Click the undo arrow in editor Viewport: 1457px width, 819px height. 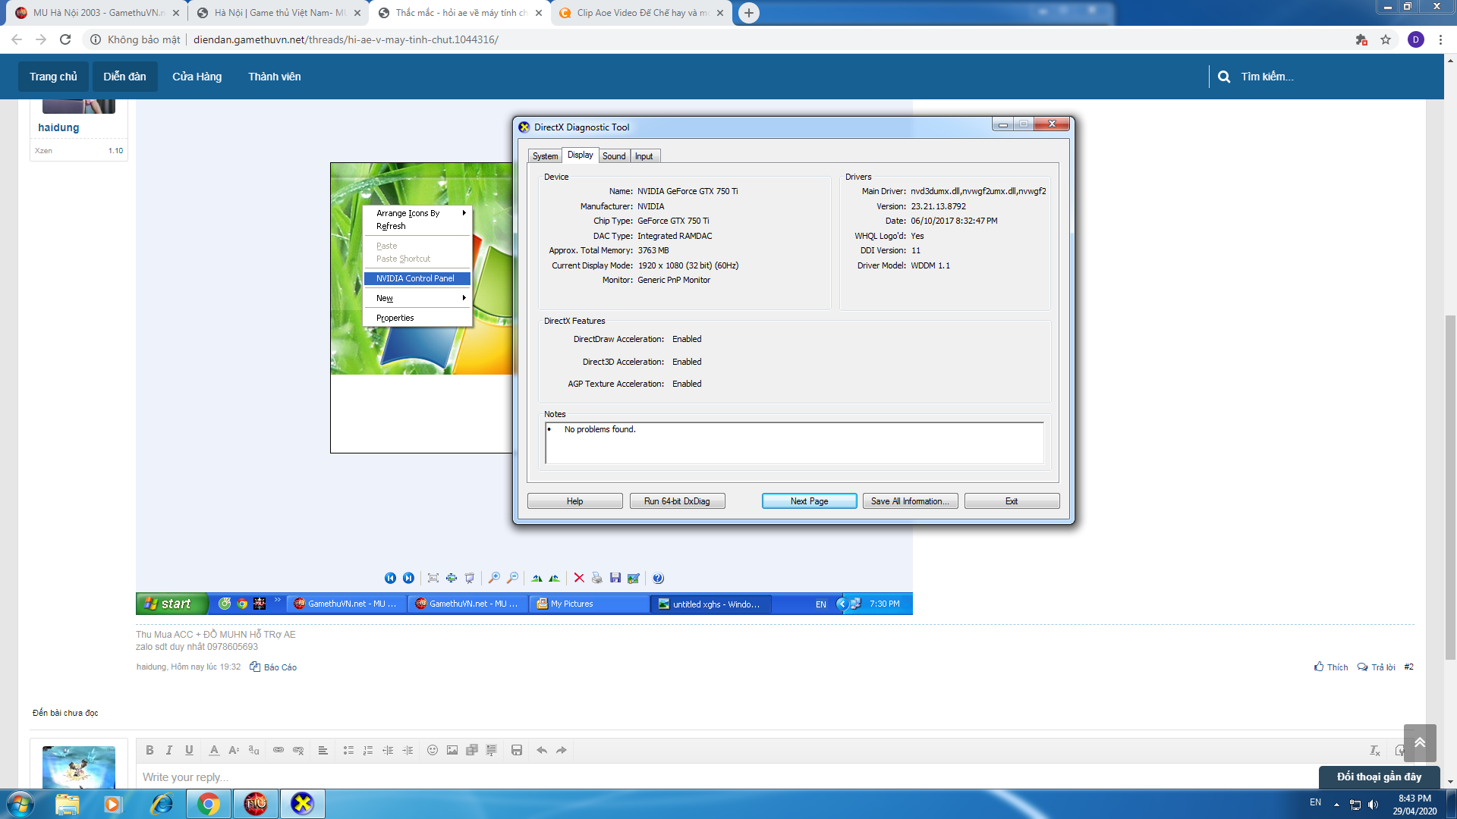click(x=542, y=750)
